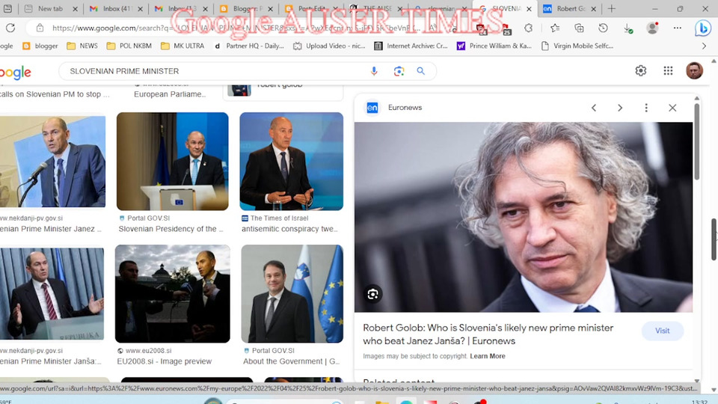Go to next image in preview panel
The height and width of the screenshot is (404, 718).
pyautogui.click(x=620, y=108)
